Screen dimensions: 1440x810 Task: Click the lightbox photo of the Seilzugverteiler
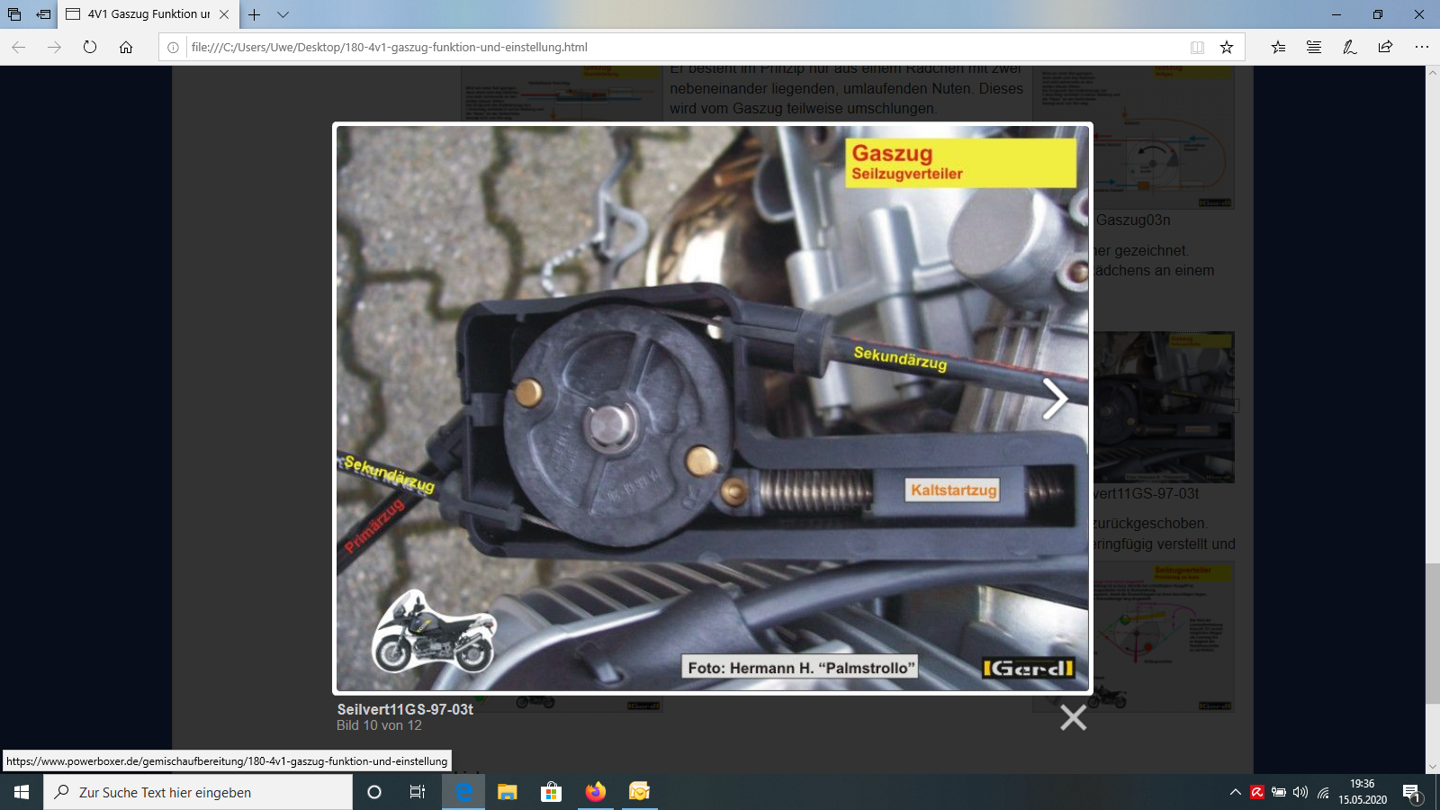tap(712, 408)
